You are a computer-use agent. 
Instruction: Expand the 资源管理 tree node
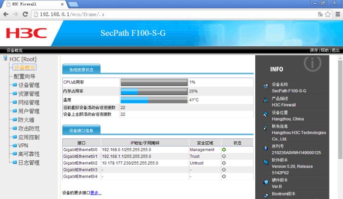click(x=14, y=94)
